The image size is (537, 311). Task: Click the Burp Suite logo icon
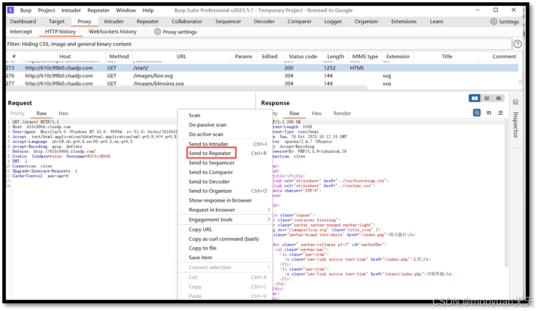[x=11, y=10]
